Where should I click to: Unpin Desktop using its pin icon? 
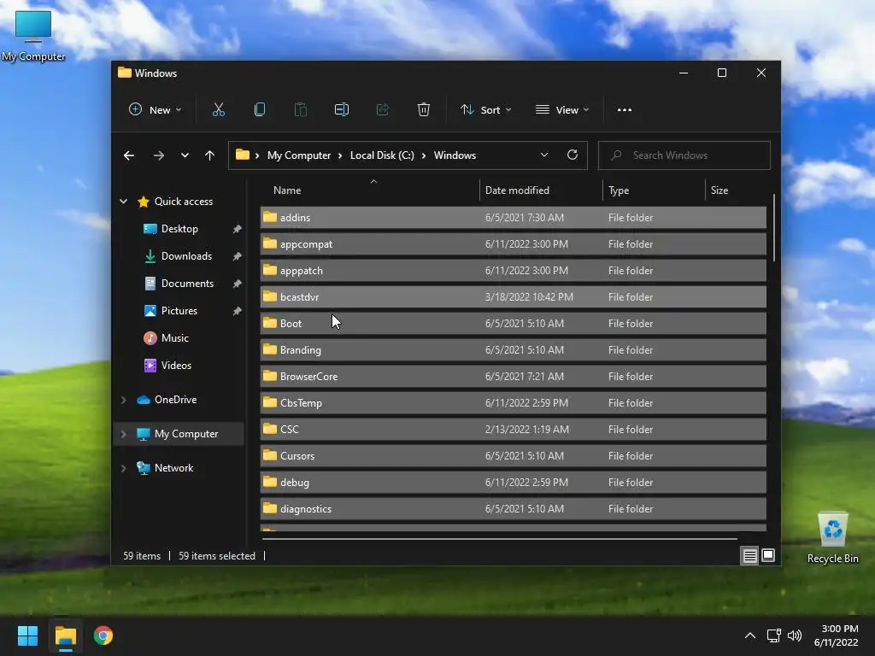238,229
